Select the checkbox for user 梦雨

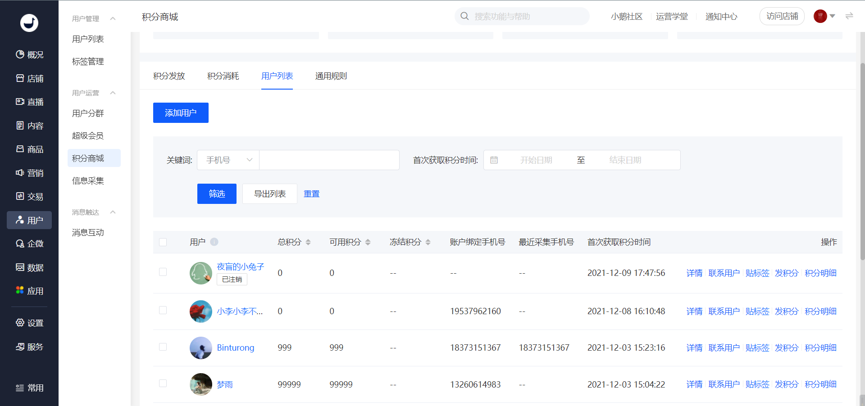pyautogui.click(x=163, y=383)
